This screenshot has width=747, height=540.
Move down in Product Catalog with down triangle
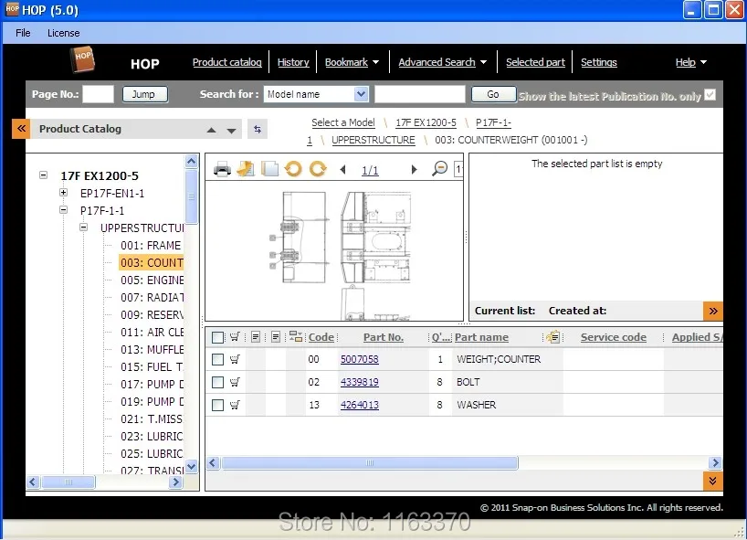tap(232, 131)
